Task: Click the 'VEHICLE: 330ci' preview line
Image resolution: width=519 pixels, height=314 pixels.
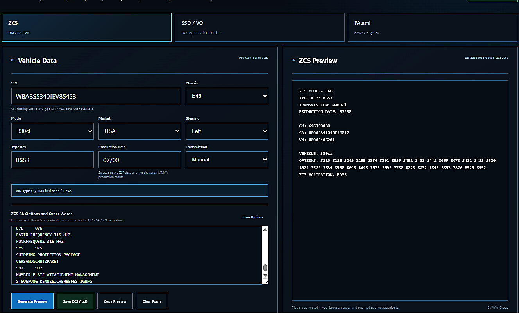Action: [x=316, y=154]
